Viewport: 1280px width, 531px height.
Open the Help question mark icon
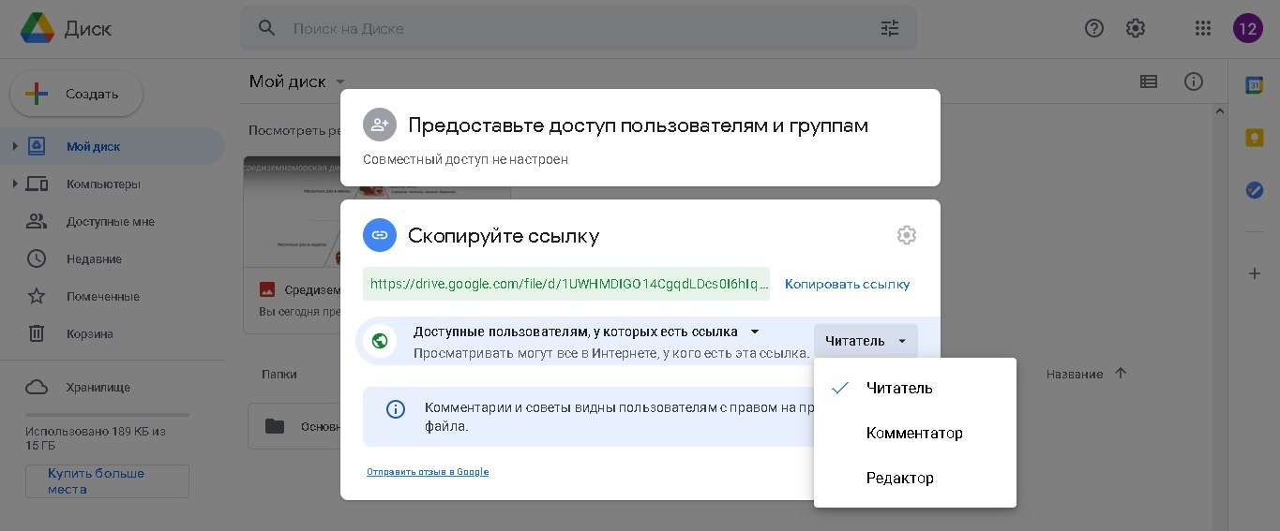click(x=1093, y=28)
